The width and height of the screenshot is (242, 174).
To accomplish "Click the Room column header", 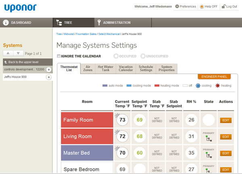I will click(87, 102).
